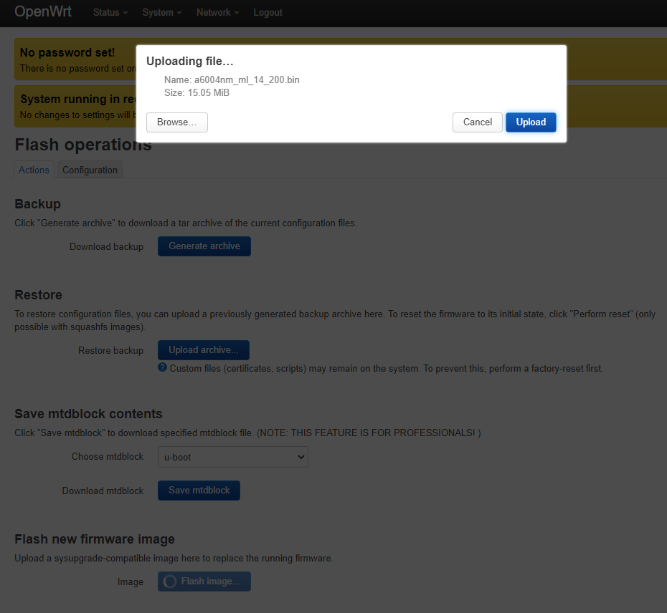Click the Restore backup label
This screenshot has width=667, height=613.
pos(110,350)
